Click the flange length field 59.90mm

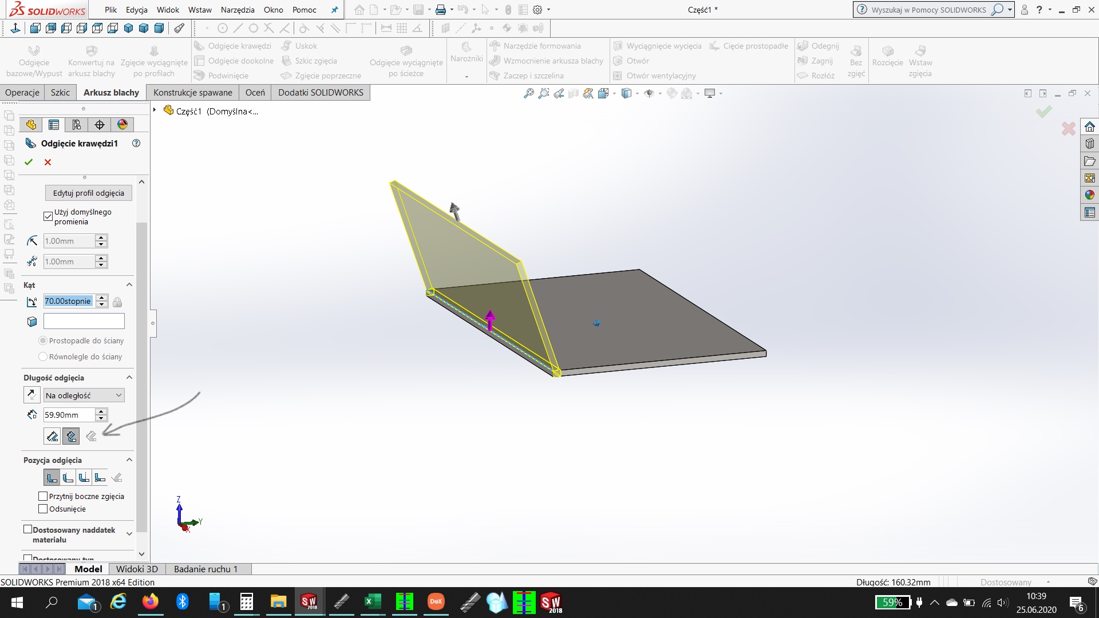[68, 415]
